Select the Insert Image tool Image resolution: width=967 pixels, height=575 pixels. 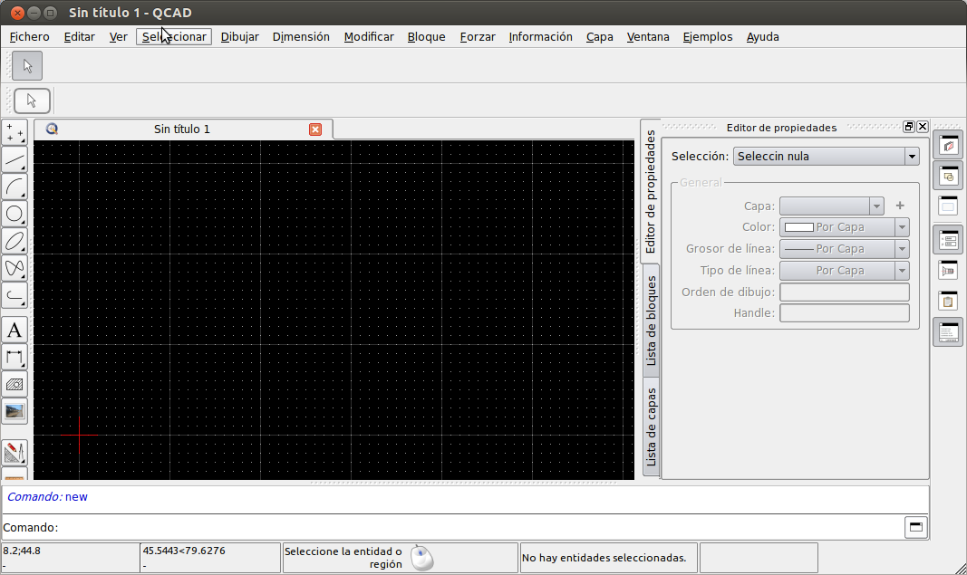click(15, 411)
